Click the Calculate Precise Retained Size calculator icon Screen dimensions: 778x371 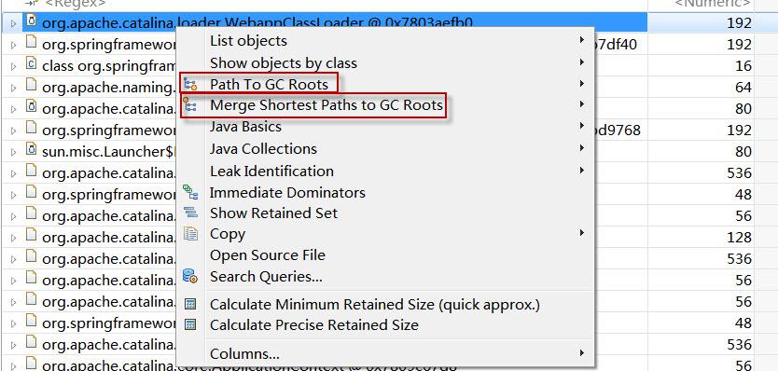[x=190, y=325]
